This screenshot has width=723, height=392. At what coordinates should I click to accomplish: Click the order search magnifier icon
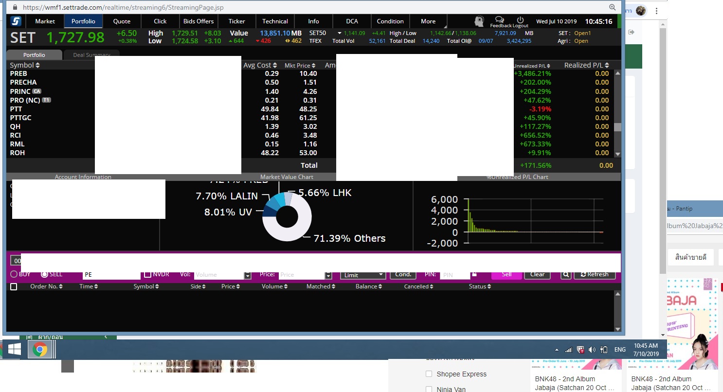pyautogui.click(x=566, y=274)
